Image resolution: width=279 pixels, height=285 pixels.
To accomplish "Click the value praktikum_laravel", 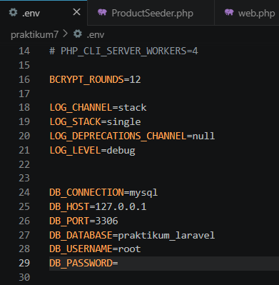I will click(166, 236).
